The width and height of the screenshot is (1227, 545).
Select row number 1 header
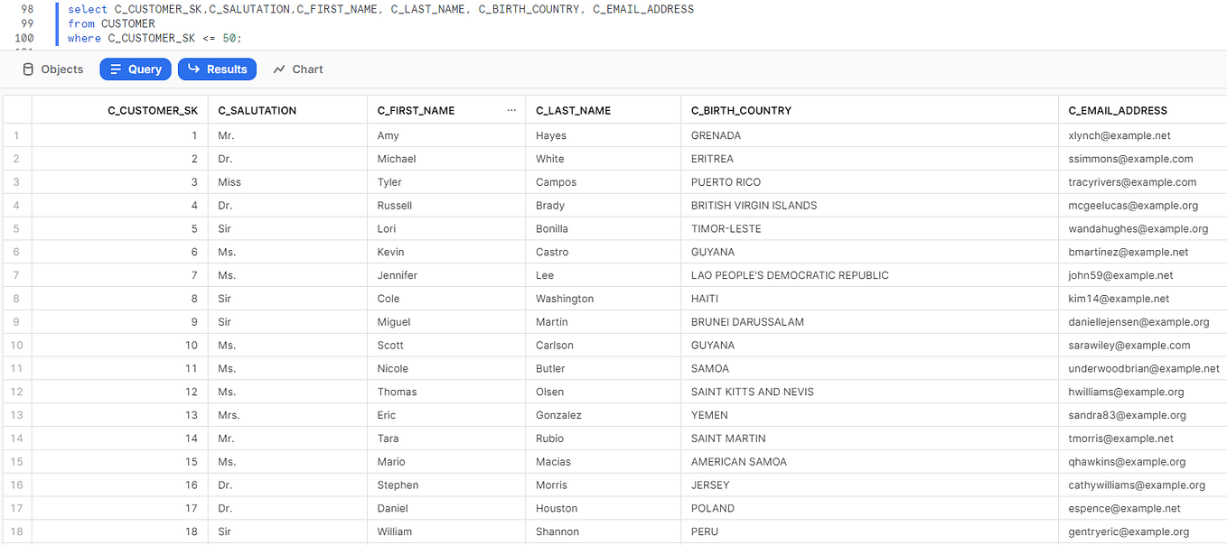pyautogui.click(x=16, y=135)
